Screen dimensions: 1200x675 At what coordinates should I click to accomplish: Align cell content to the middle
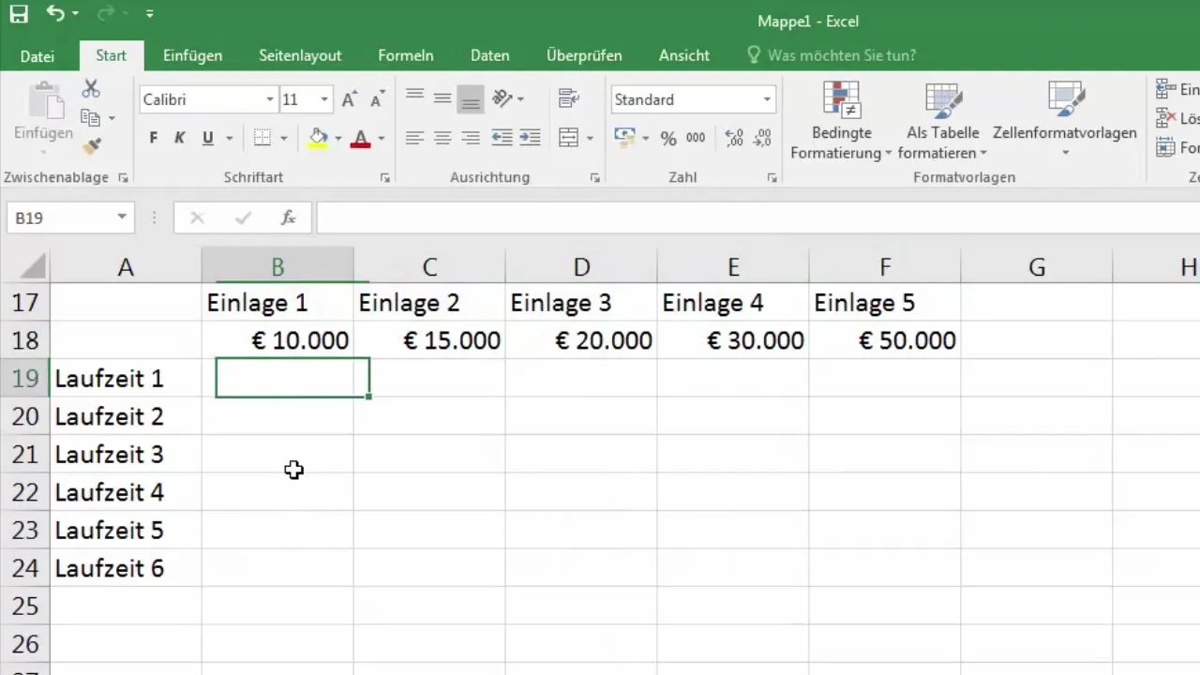(443, 97)
